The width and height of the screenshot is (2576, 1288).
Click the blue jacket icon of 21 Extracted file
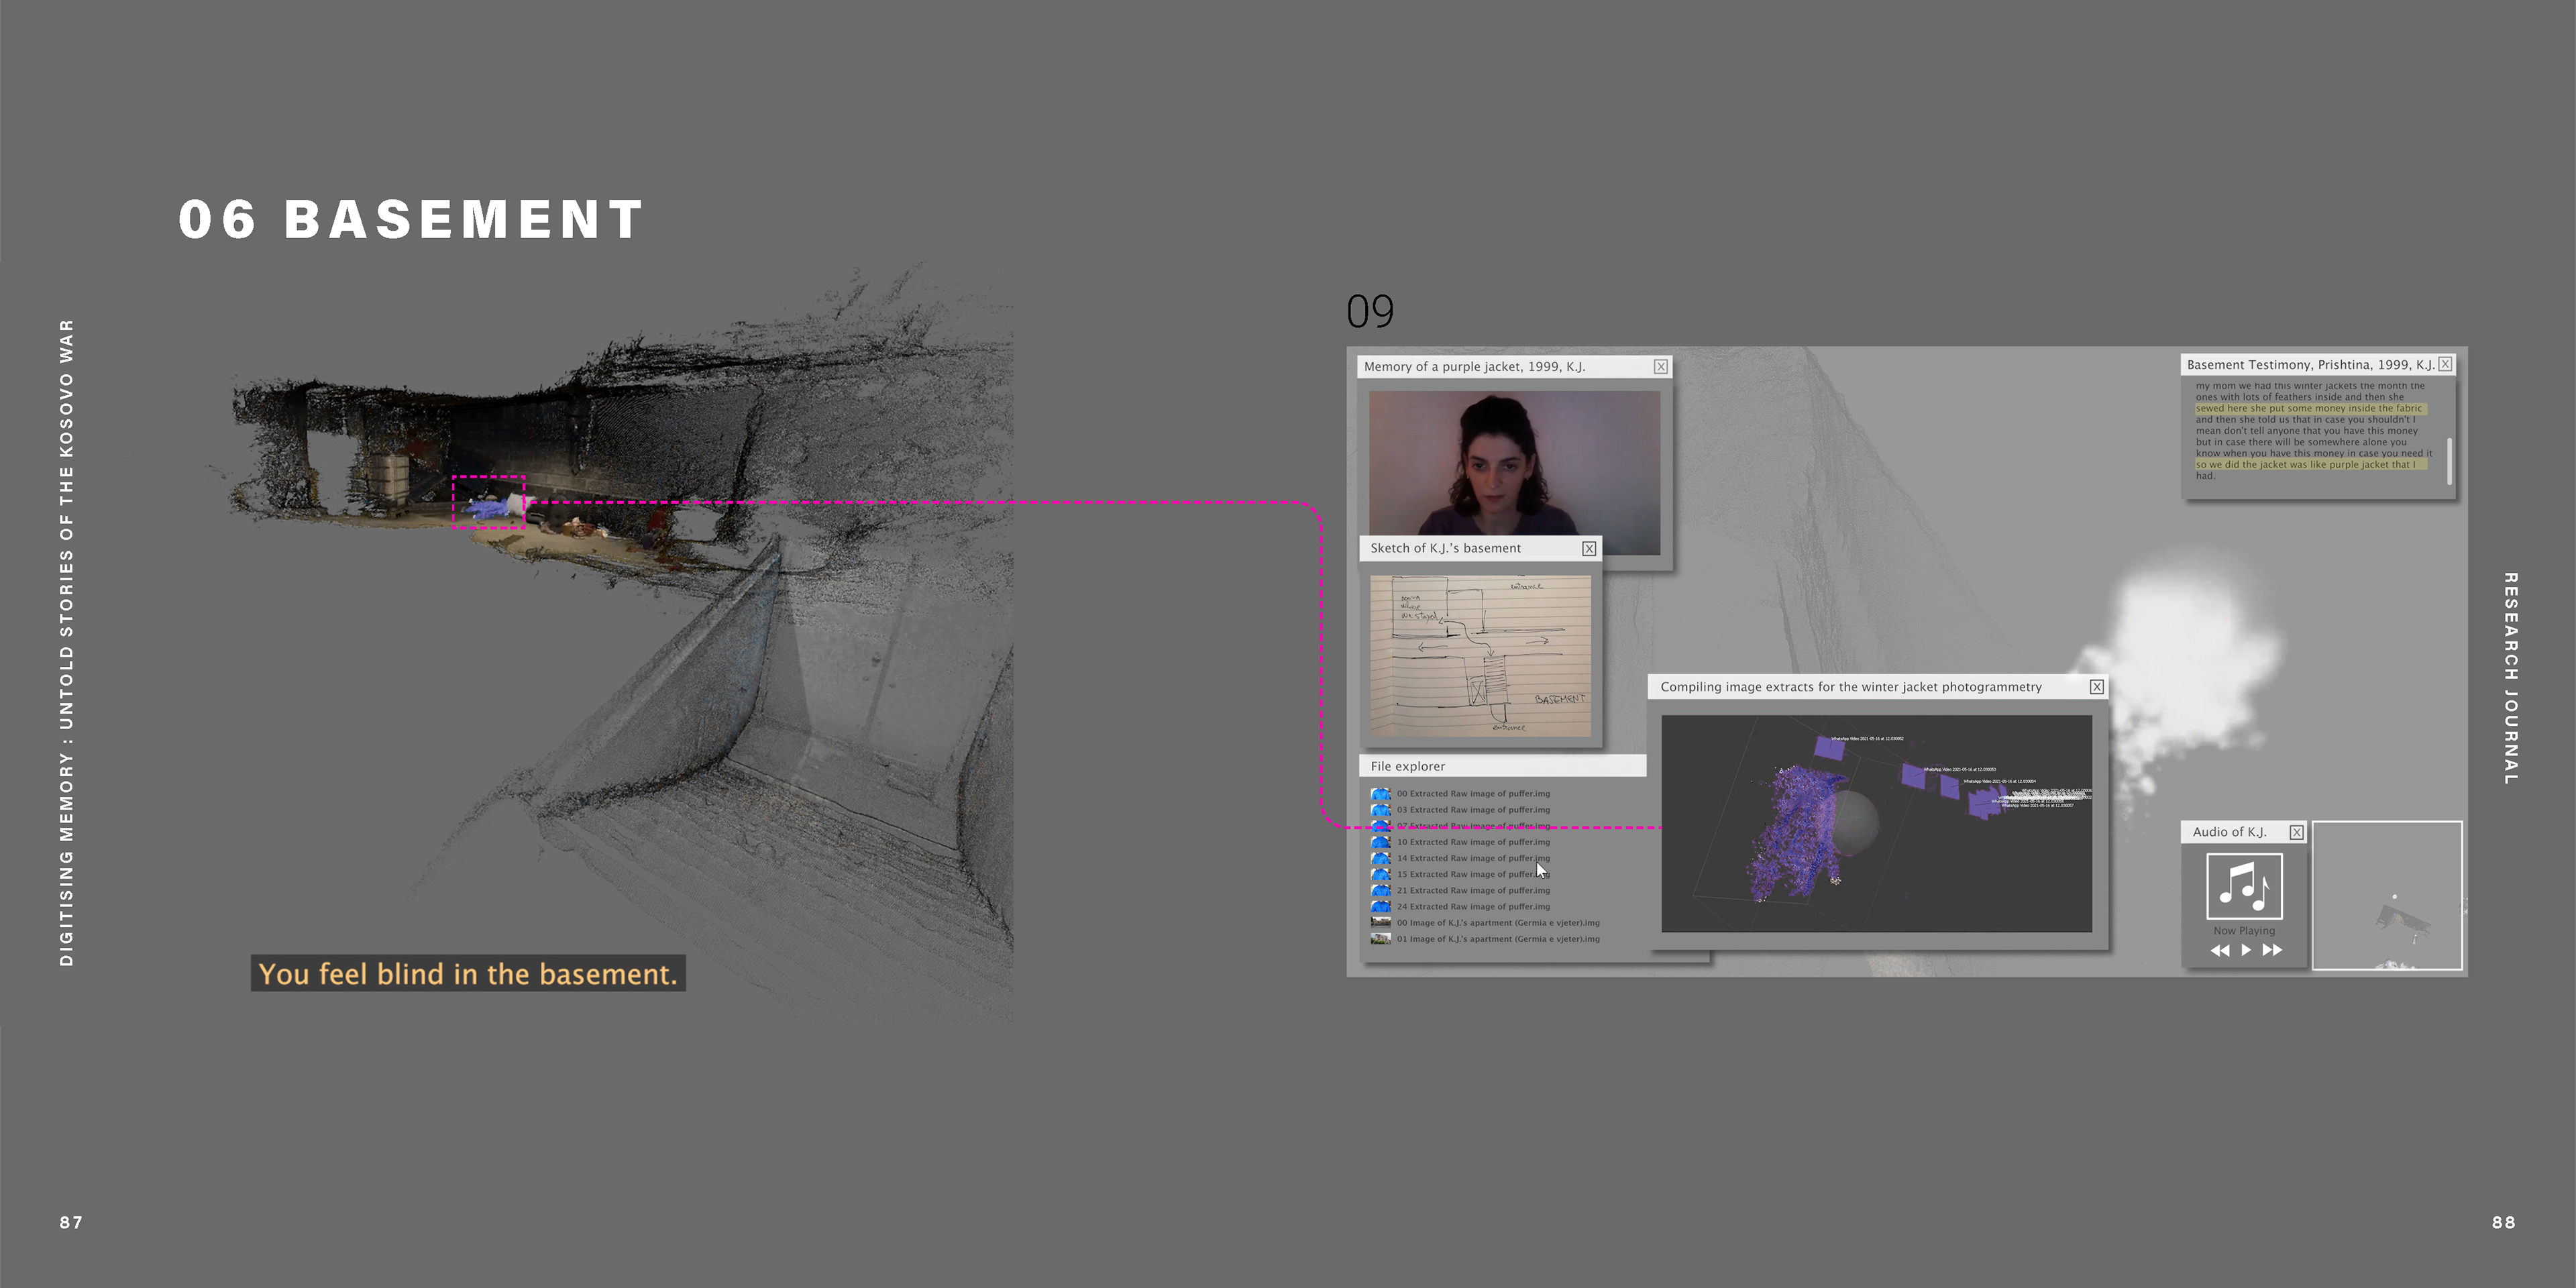coord(1380,890)
